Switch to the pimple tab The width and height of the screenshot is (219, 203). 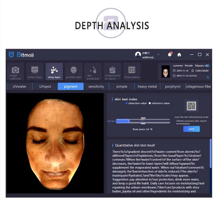coord(122,86)
